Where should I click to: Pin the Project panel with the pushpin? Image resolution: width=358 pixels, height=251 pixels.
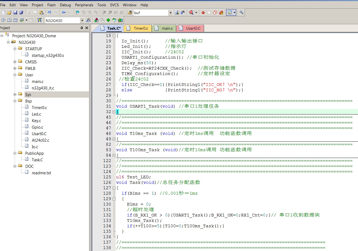(x=82, y=28)
